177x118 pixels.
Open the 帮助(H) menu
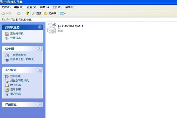[70, 7]
